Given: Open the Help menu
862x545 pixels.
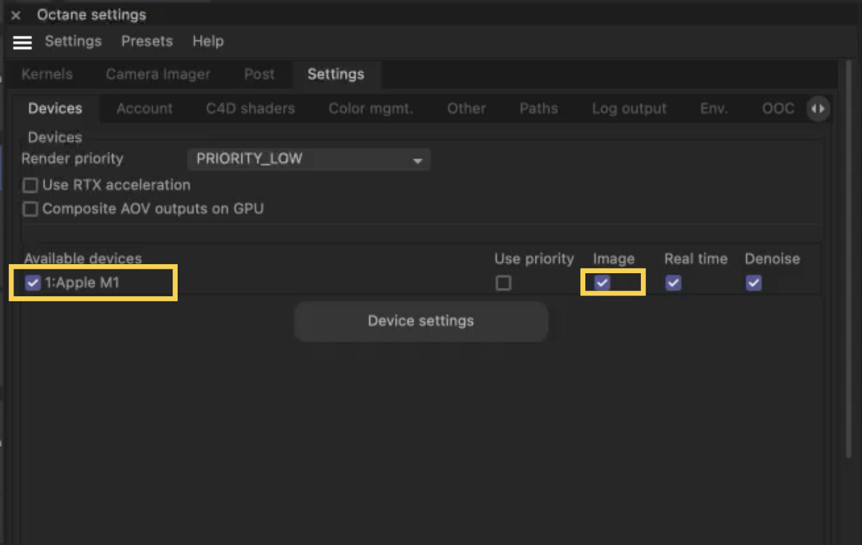Looking at the screenshot, I should click(x=208, y=42).
